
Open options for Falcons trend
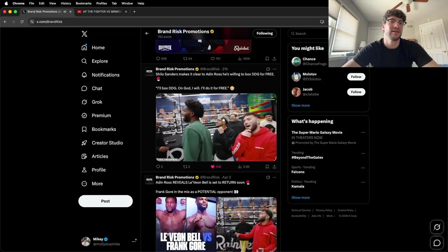[363, 168]
